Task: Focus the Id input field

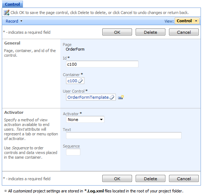Action: (x=102, y=64)
